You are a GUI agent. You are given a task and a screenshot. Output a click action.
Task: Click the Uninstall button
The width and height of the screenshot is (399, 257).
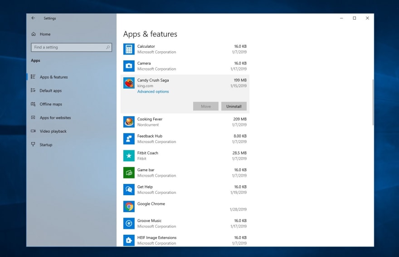click(234, 106)
